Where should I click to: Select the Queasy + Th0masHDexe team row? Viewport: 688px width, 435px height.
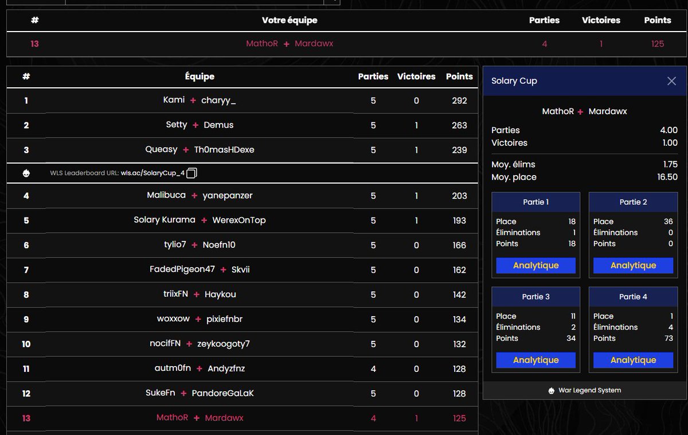click(242, 150)
